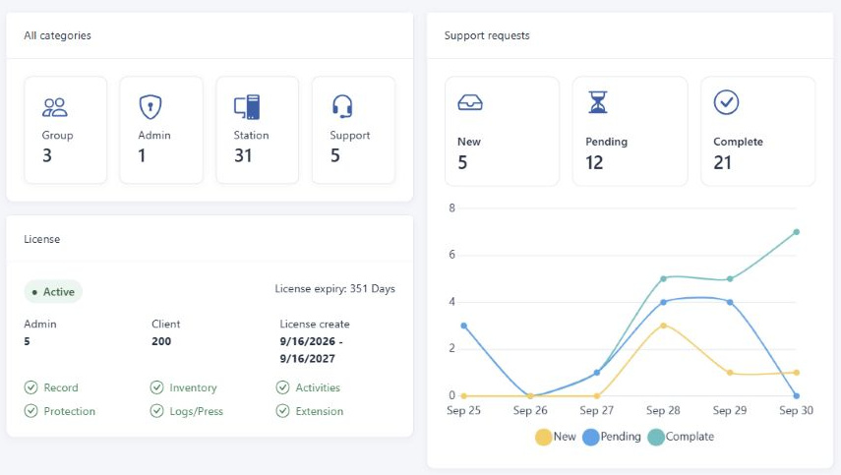Click the check icon beside Record
Viewport: 841px width, 475px height.
(x=31, y=387)
